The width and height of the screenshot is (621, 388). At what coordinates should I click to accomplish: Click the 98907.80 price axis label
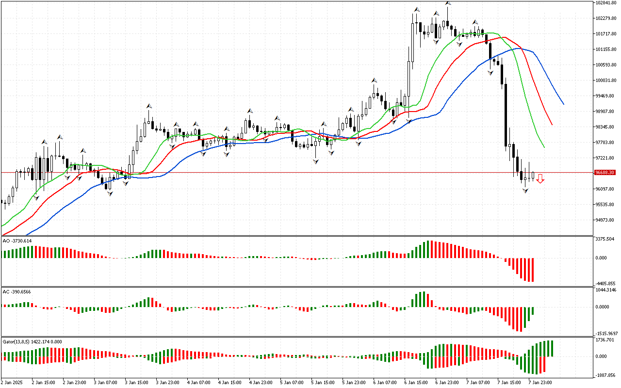point(605,112)
